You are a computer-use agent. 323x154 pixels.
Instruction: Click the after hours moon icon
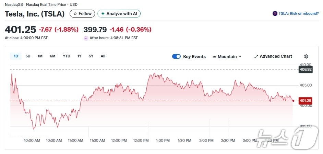86,38
